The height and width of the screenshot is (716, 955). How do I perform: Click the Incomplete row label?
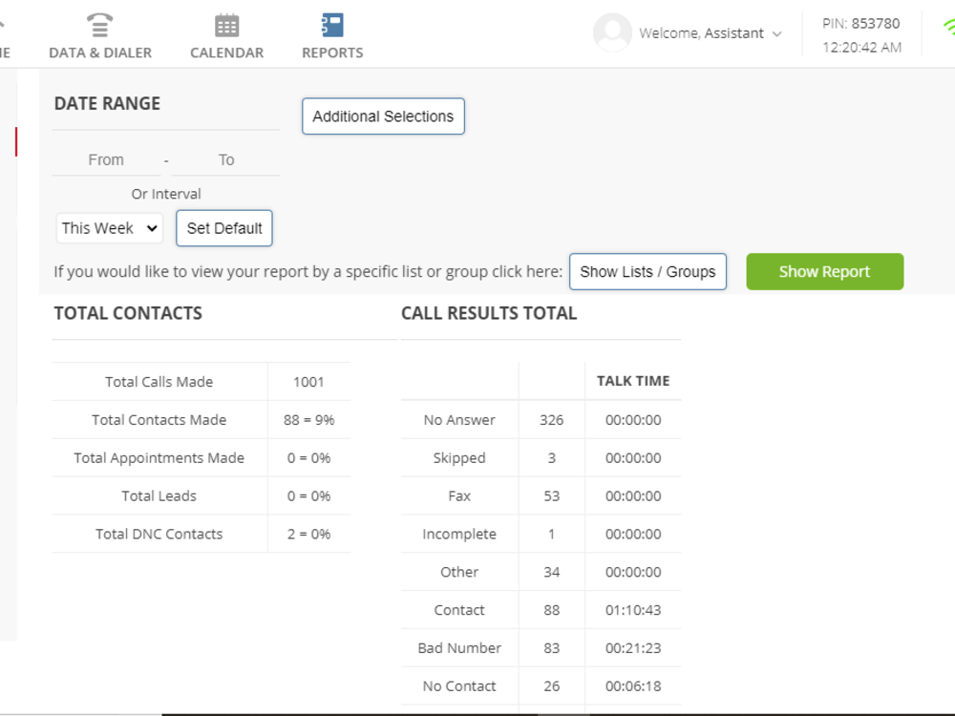tap(459, 534)
